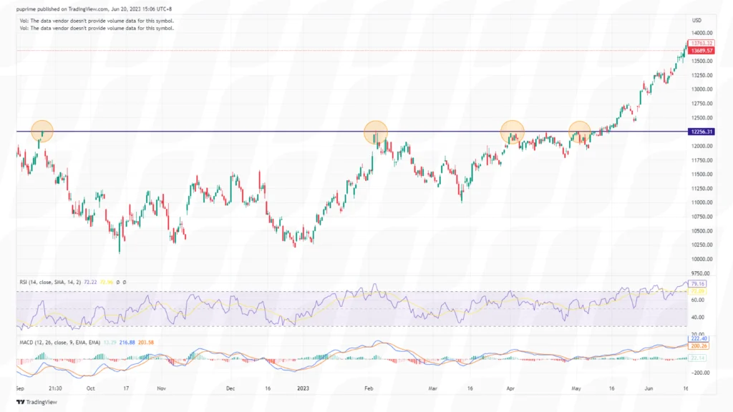733x412 pixels.
Task: Click the 2023 label on the time axis
Action: [303, 388]
